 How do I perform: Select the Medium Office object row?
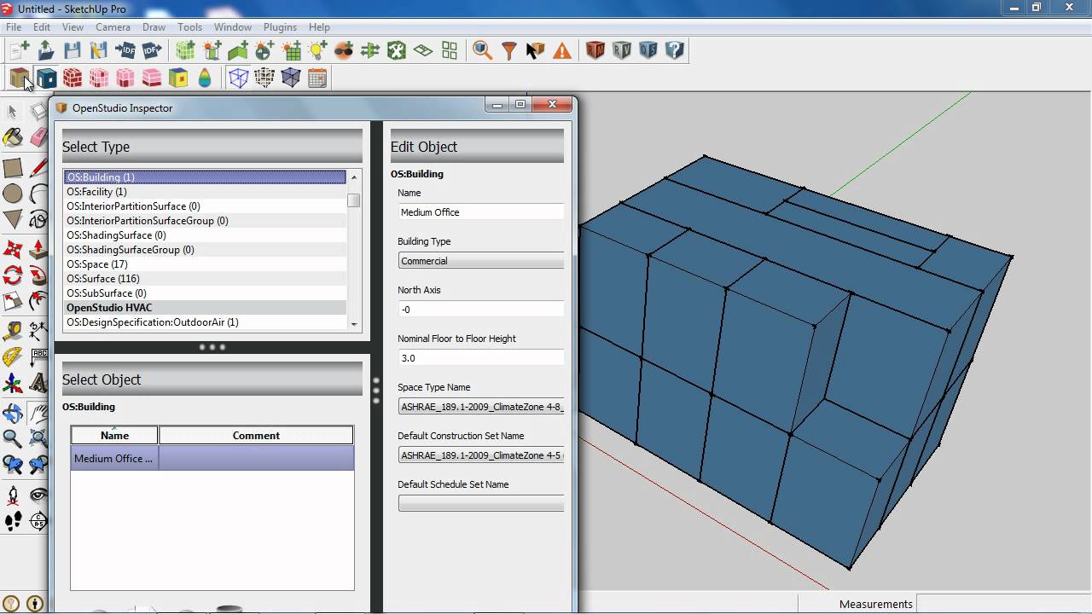pyautogui.click(x=212, y=459)
